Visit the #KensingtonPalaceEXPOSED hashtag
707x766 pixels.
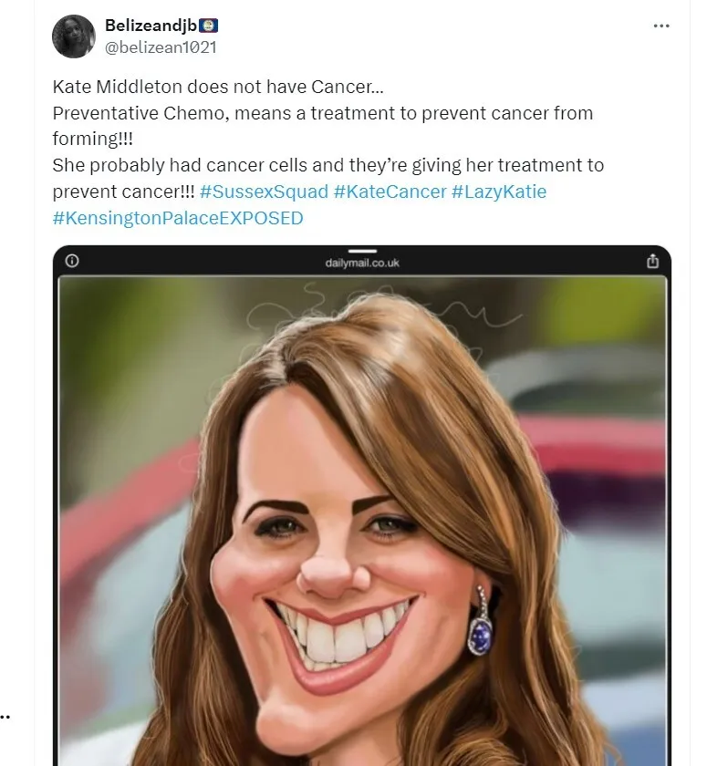(178, 218)
